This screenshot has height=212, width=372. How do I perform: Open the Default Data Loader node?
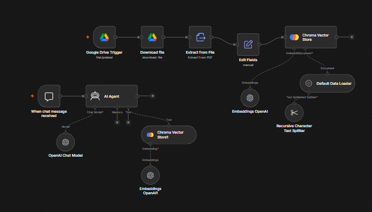327,83
